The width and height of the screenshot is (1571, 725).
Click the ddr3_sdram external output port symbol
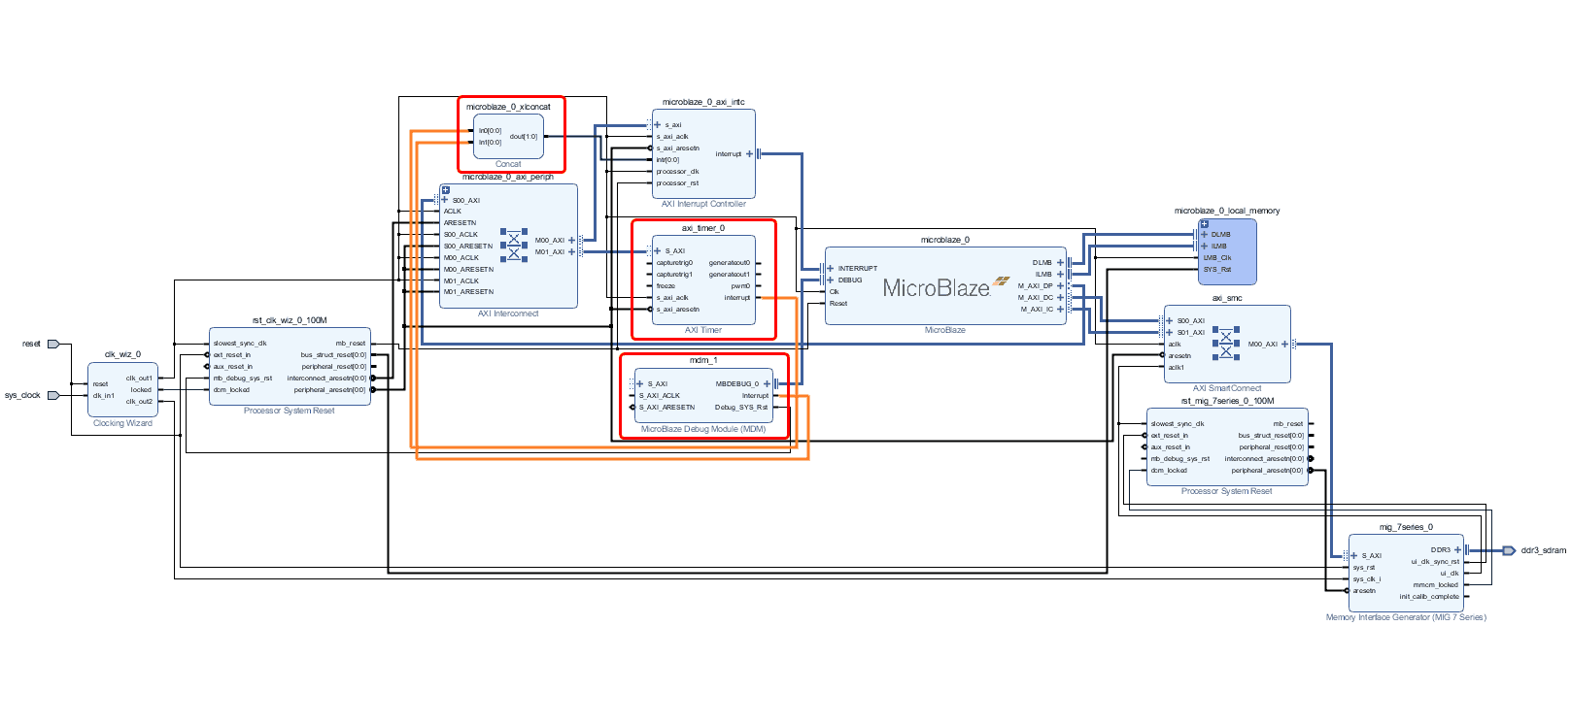[1508, 550]
